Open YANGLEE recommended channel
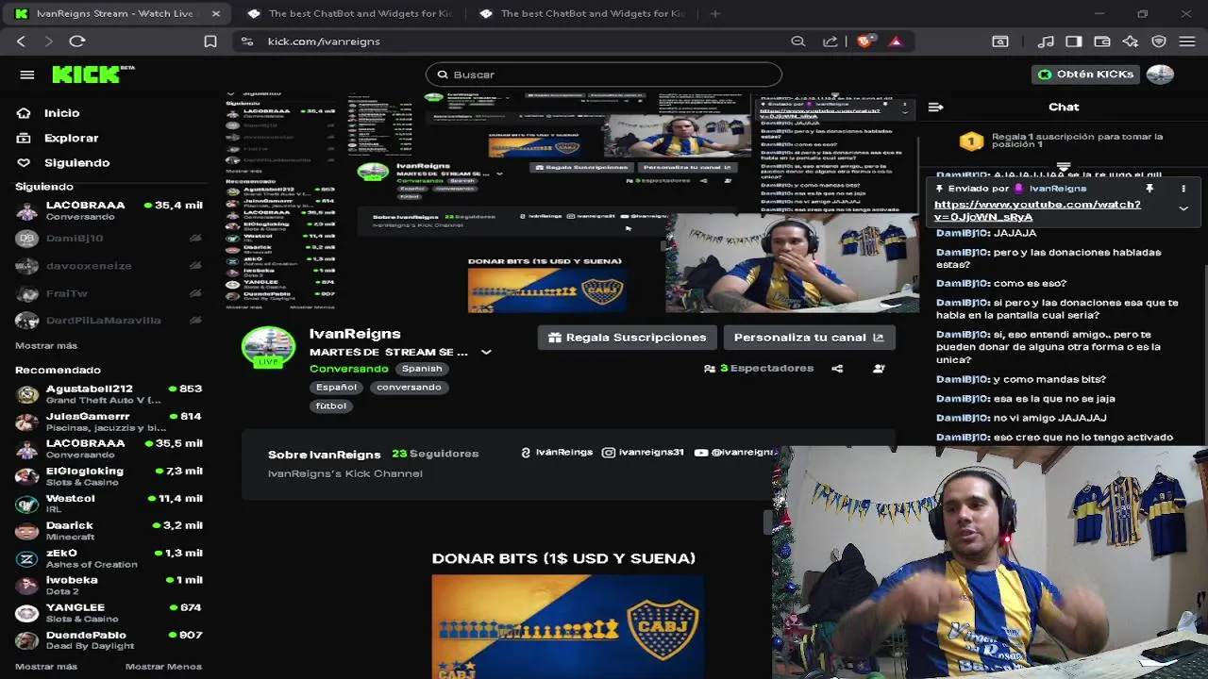The width and height of the screenshot is (1208, 679). (109, 613)
